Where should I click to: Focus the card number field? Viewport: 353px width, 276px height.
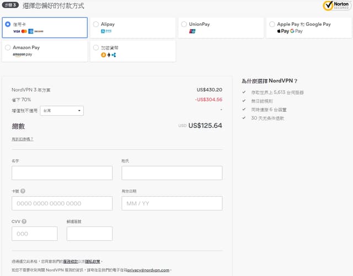tap(62, 203)
